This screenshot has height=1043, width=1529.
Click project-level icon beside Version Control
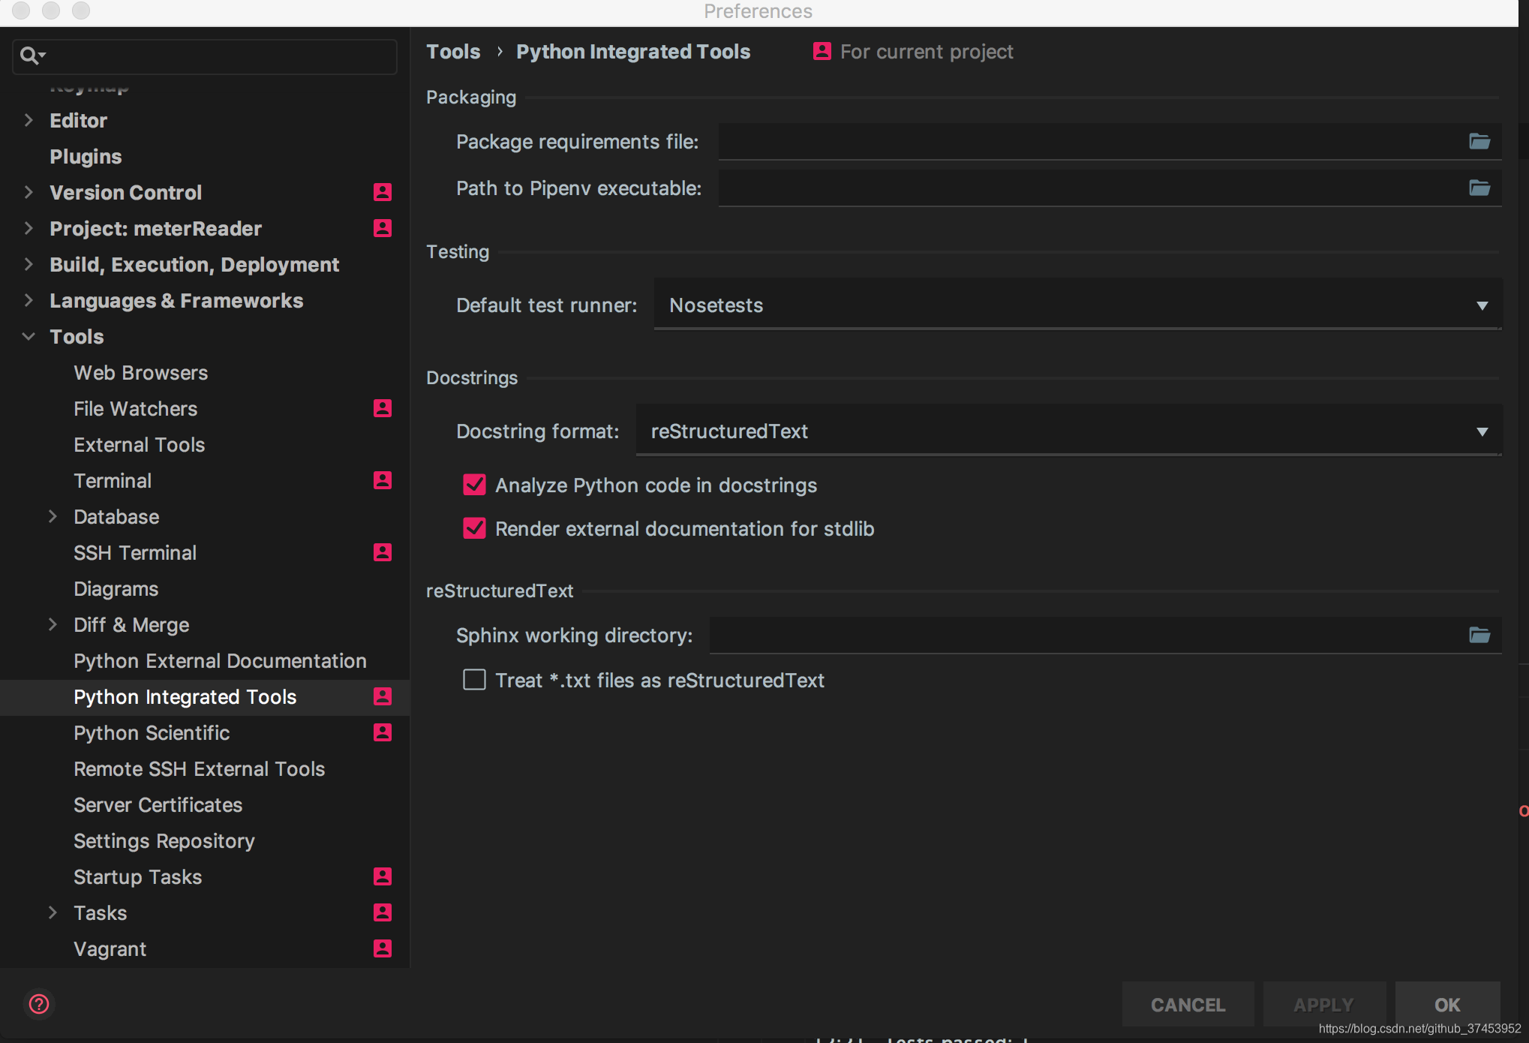pos(383,192)
